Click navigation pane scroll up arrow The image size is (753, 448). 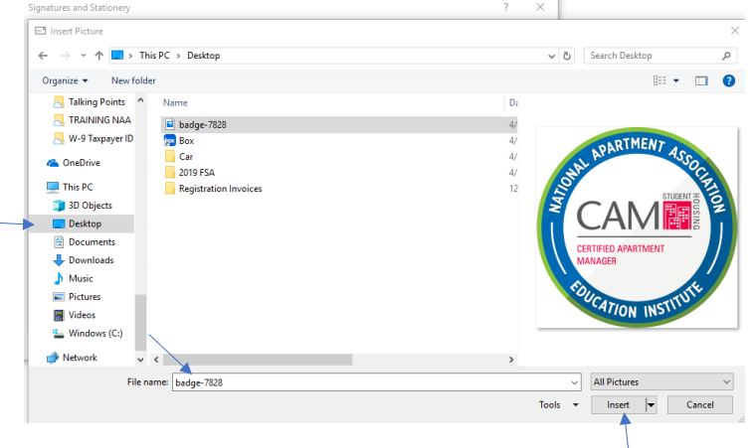tap(140, 100)
